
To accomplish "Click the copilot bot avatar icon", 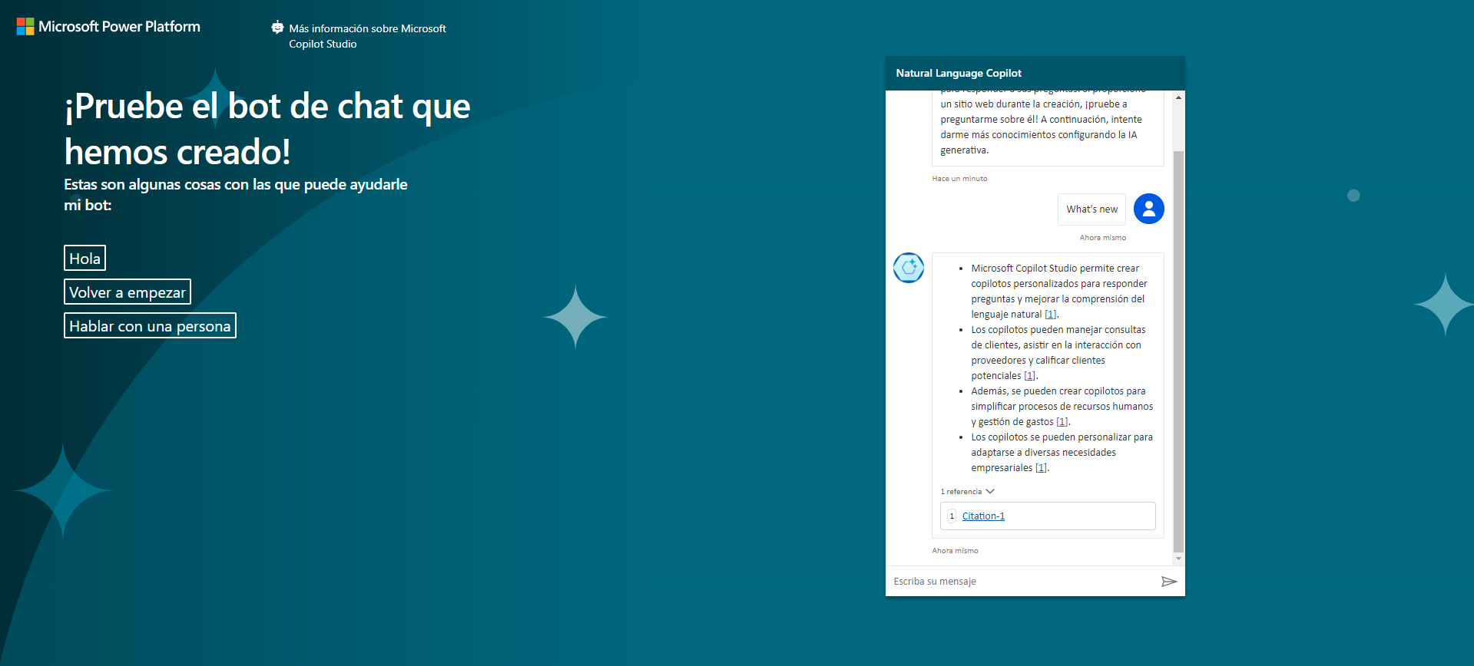I will coord(909,268).
